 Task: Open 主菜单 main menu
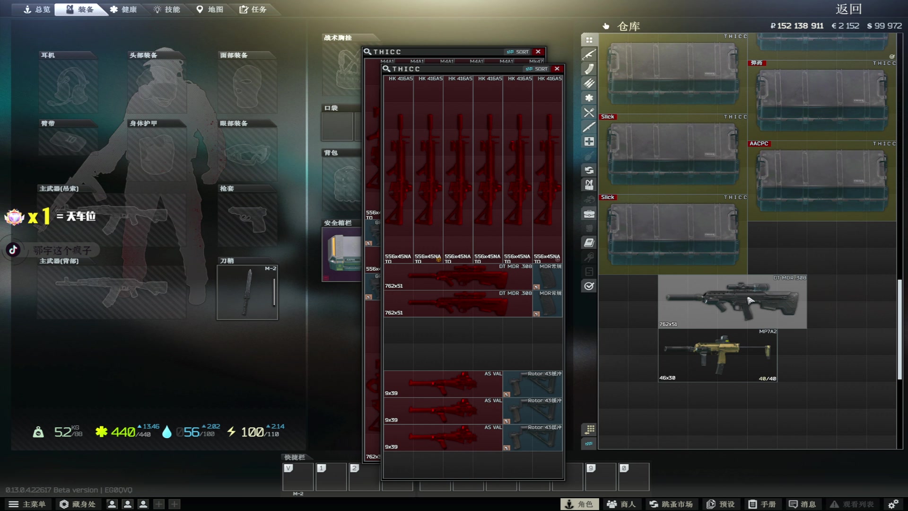[x=27, y=504]
